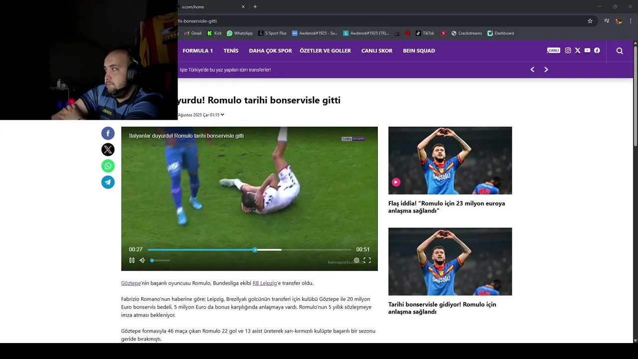Open TENİS menu
This screenshot has width=638, height=359.
tap(231, 51)
